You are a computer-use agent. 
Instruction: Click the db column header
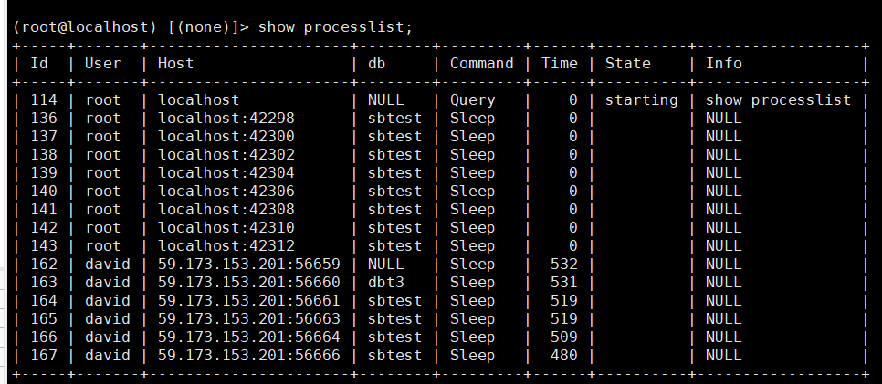pos(377,64)
